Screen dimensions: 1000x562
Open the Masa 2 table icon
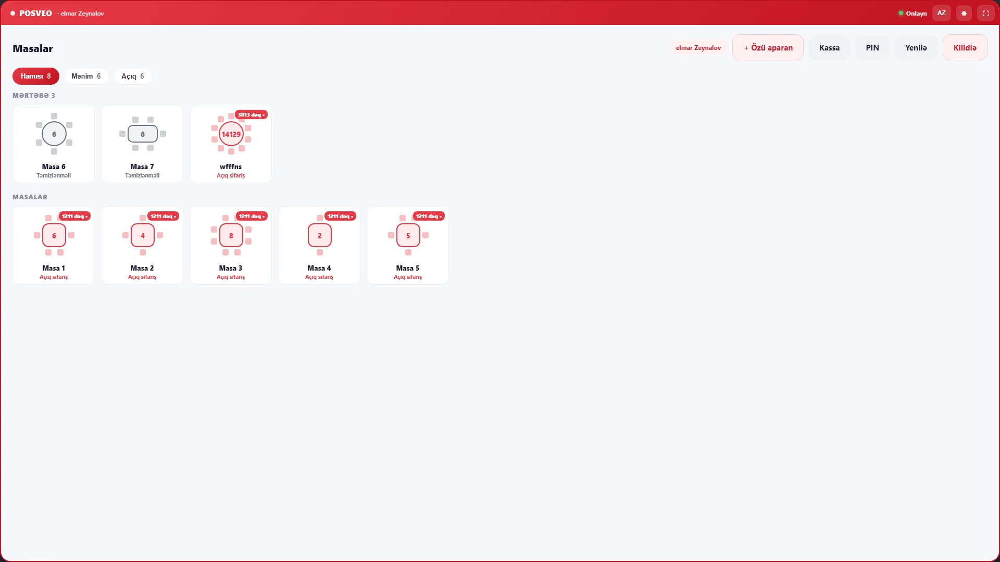point(143,236)
